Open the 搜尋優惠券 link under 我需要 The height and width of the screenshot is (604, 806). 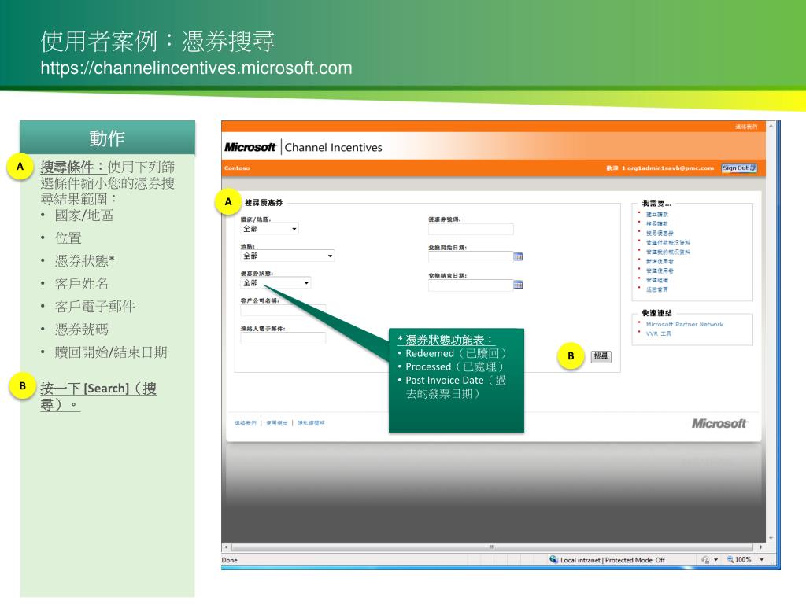(660, 233)
